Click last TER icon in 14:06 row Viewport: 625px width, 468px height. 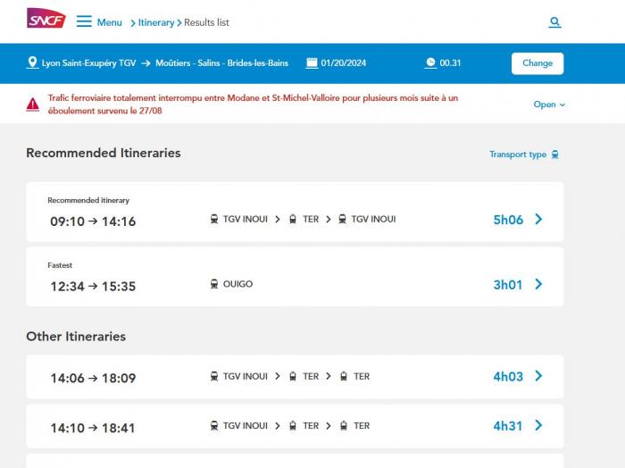(x=344, y=376)
